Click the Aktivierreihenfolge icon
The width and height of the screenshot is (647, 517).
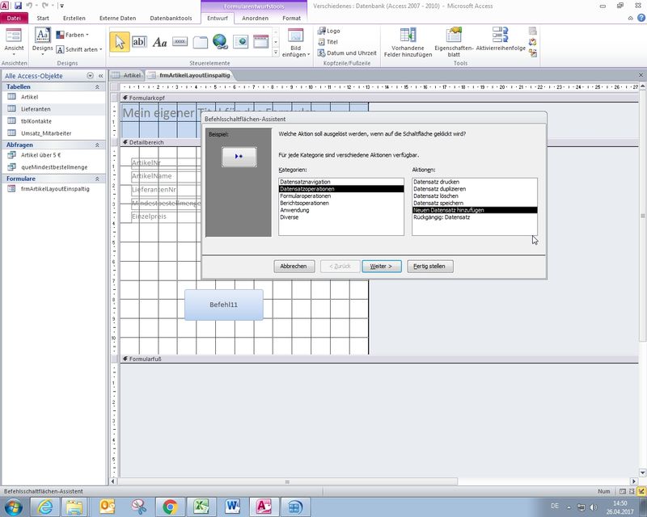point(501,36)
